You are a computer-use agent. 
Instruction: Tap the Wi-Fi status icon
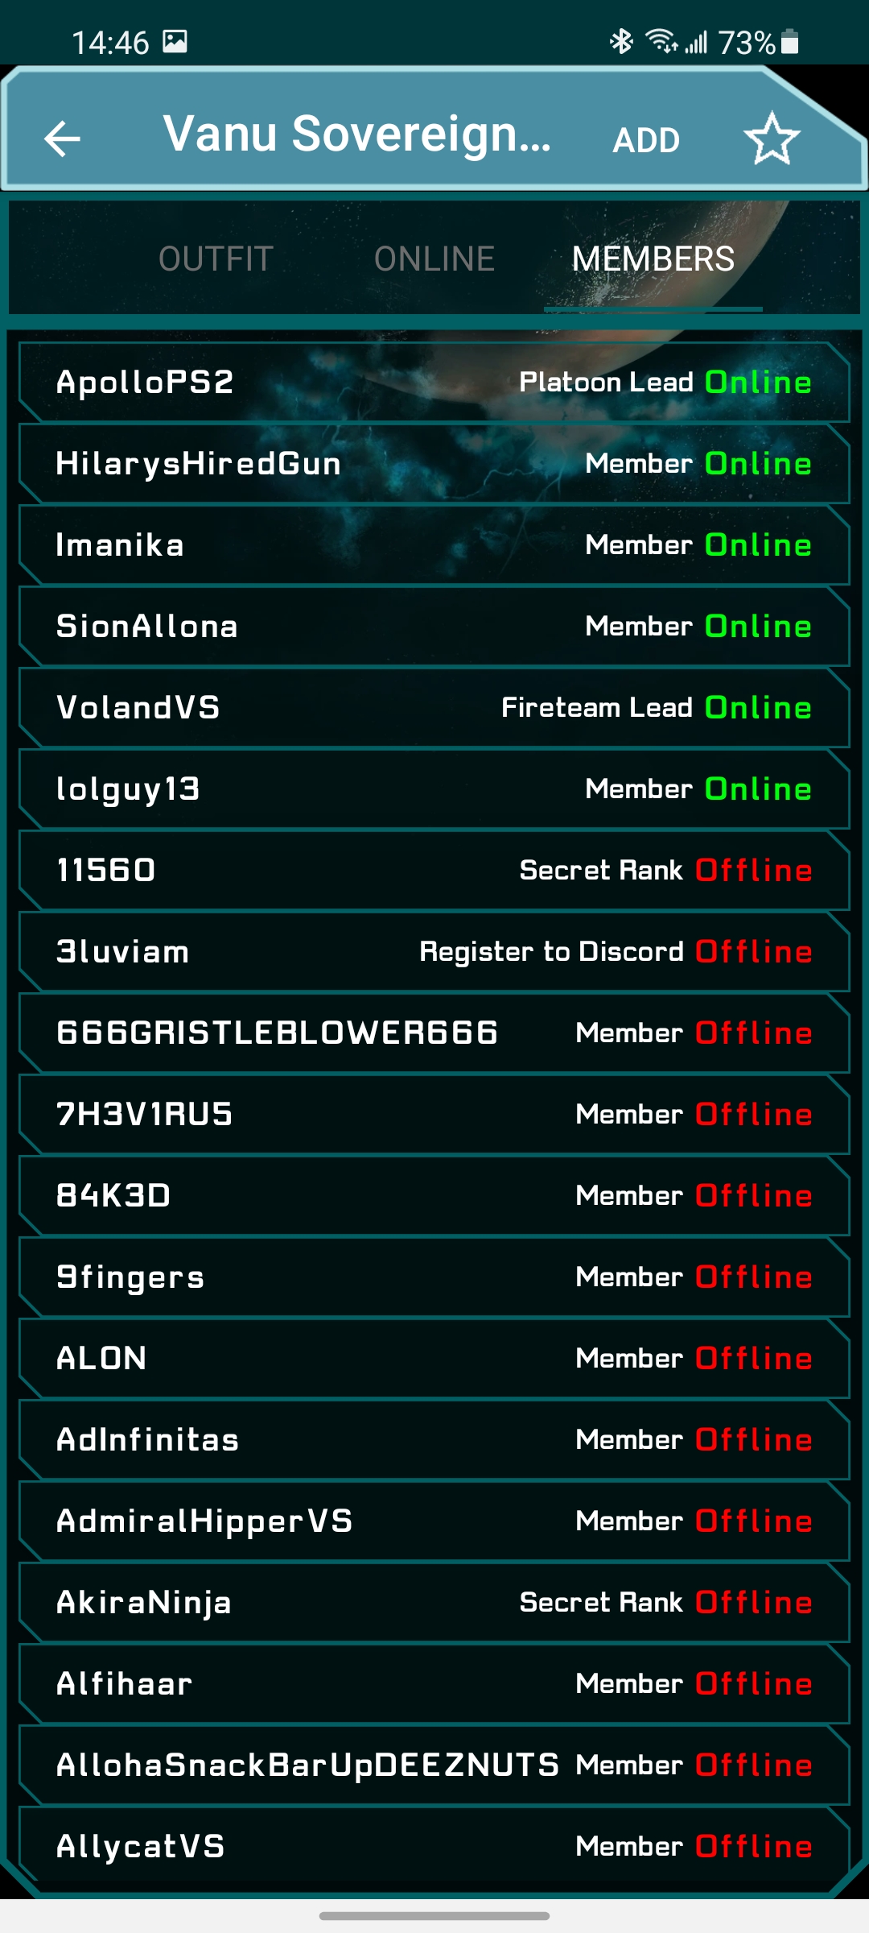(x=661, y=41)
